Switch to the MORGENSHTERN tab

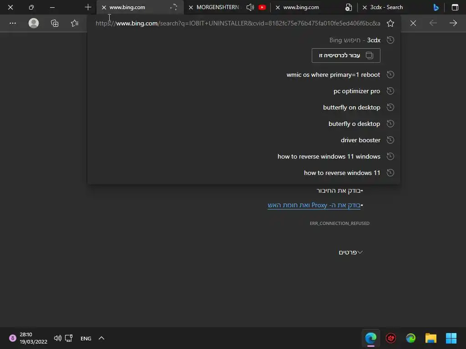(218, 7)
